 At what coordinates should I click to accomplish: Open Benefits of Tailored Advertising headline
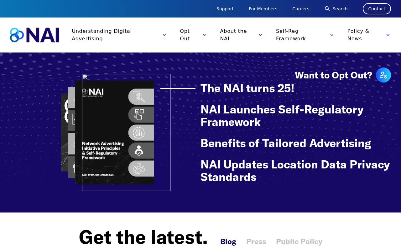click(x=286, y=143)
